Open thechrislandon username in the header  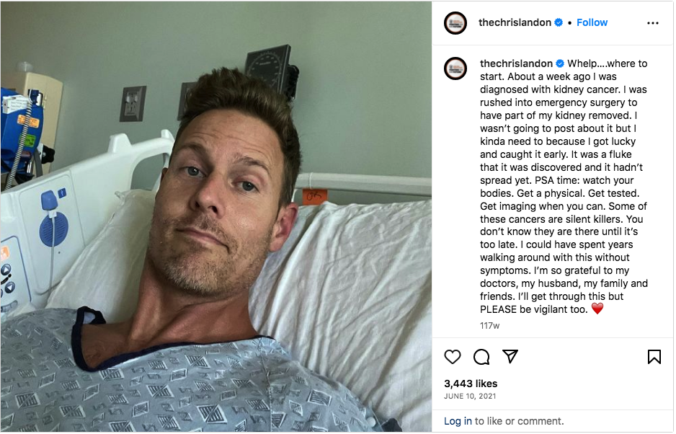[x=515, y=22]
